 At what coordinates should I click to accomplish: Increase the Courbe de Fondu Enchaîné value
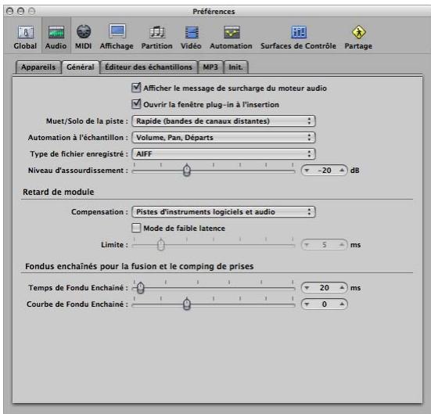[342, 304]
